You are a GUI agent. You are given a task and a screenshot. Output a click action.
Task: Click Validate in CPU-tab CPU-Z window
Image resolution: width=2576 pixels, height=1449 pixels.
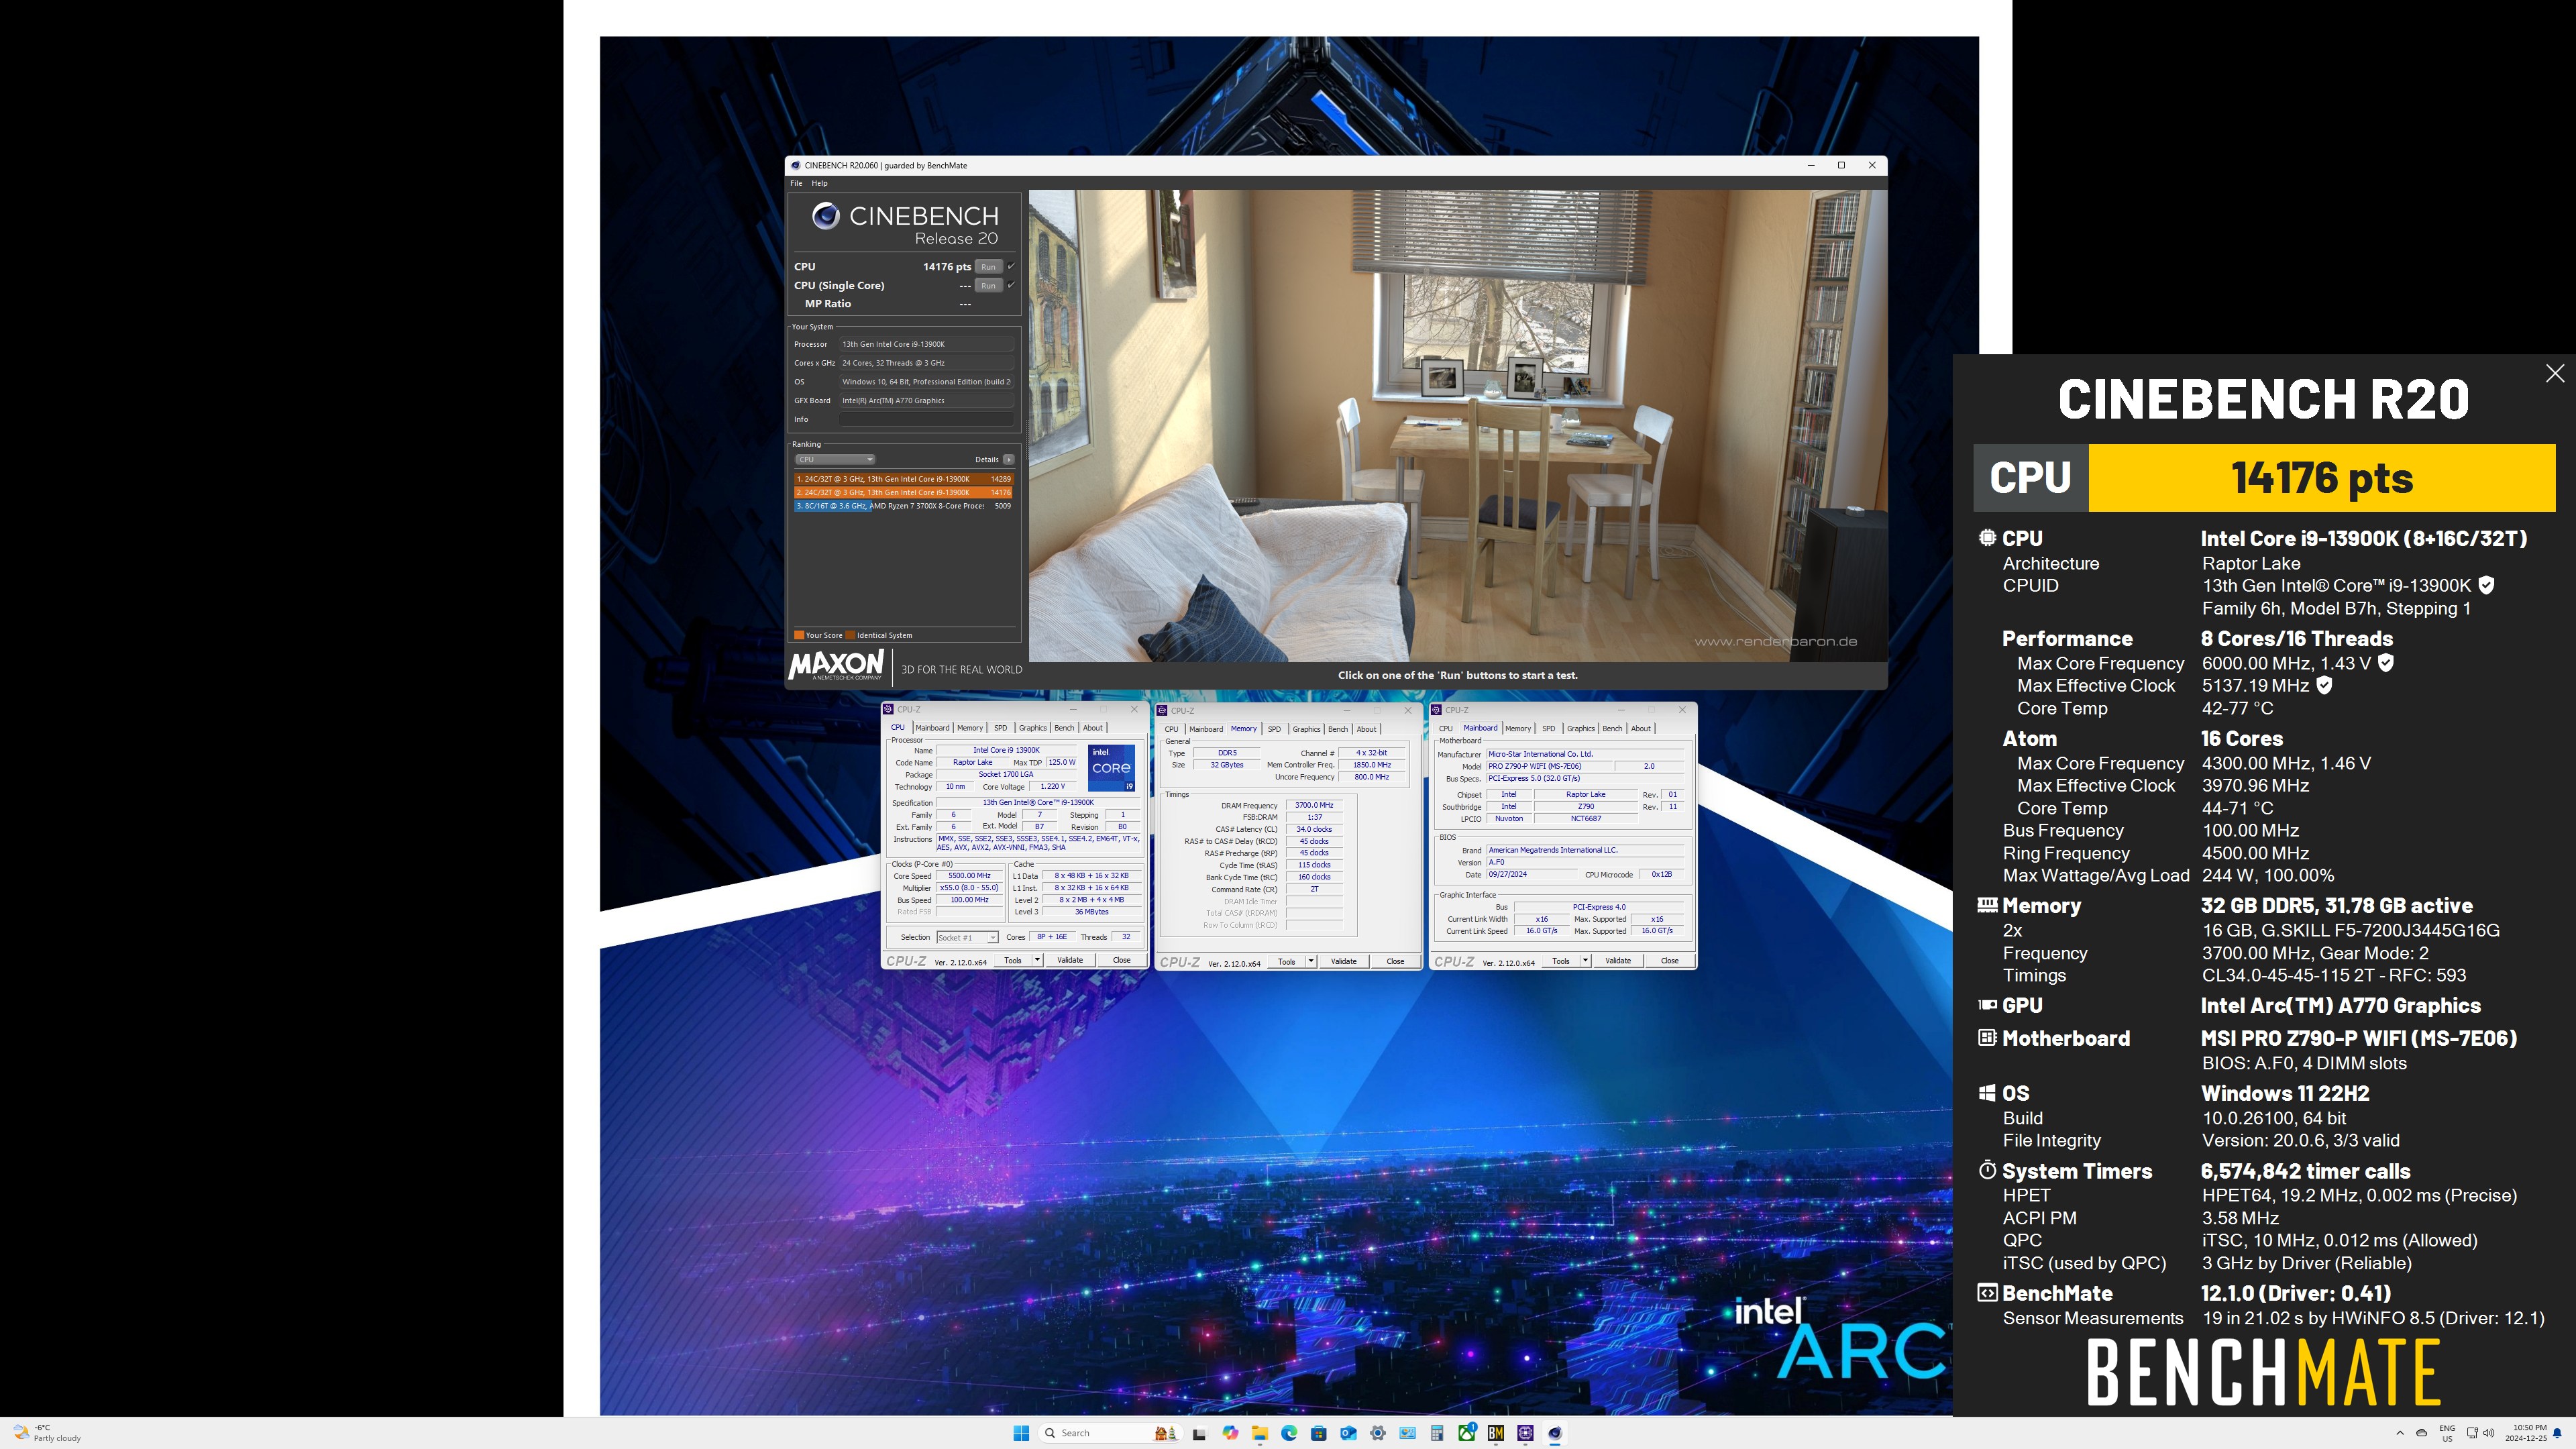1070,960
